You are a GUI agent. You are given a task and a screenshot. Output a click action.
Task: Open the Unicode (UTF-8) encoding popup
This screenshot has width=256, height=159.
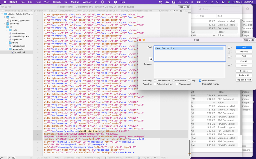[x=73, y=157]
